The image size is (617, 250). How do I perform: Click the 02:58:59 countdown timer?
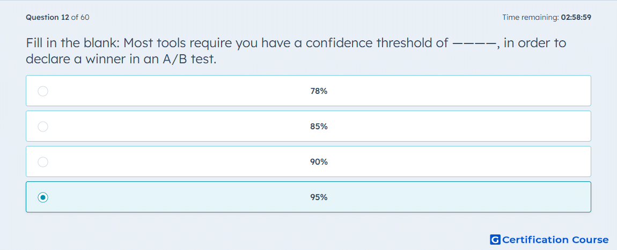(x=576, y=17)
